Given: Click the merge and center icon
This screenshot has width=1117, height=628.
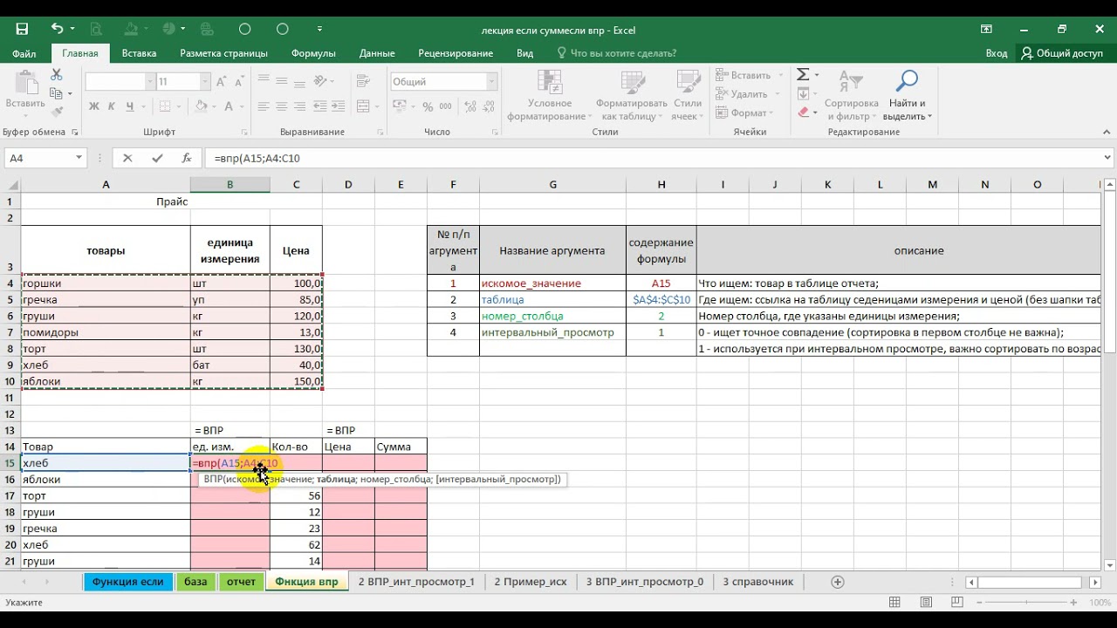Looking at the screenshot, I should [361, 106].
